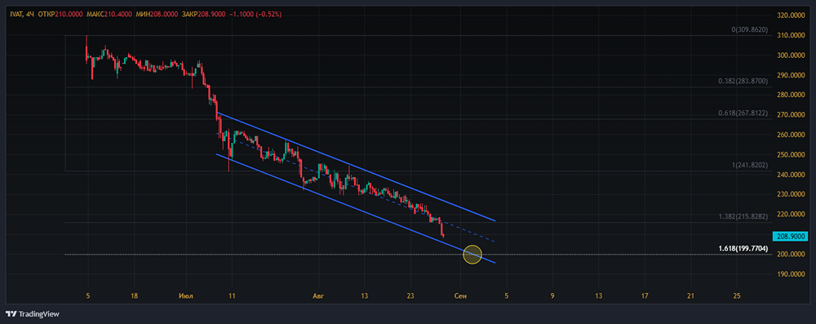
Task: Click the 200.0000 price axis label
Action: point(792,254)
